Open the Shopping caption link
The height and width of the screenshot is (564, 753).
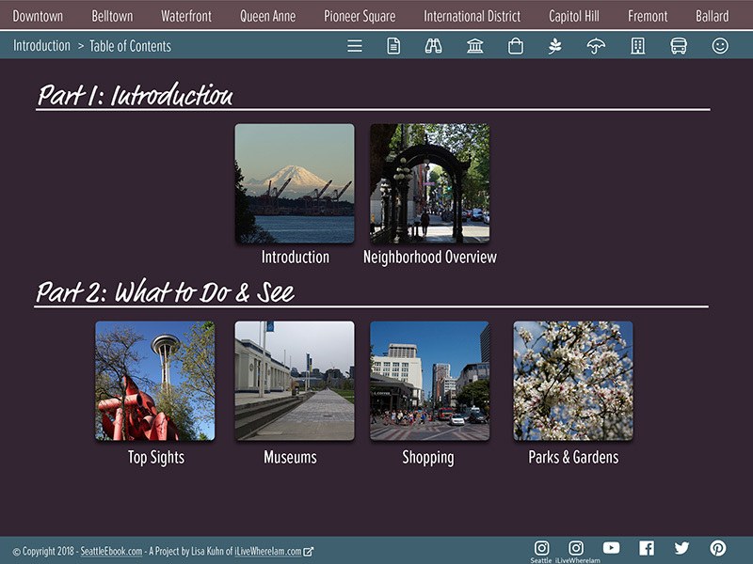click(428, 458)
